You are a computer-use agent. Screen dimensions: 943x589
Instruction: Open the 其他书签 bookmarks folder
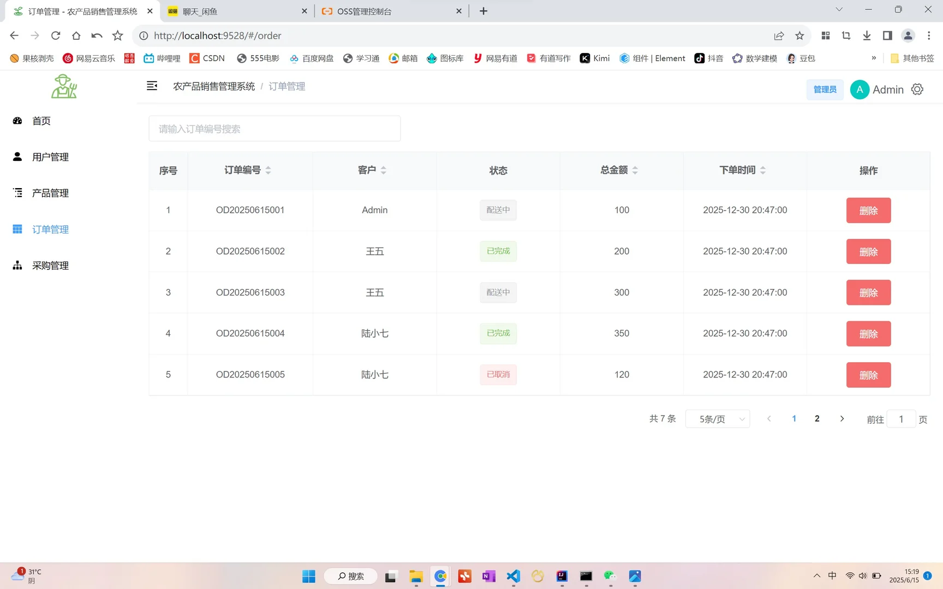tap(911, 58)
